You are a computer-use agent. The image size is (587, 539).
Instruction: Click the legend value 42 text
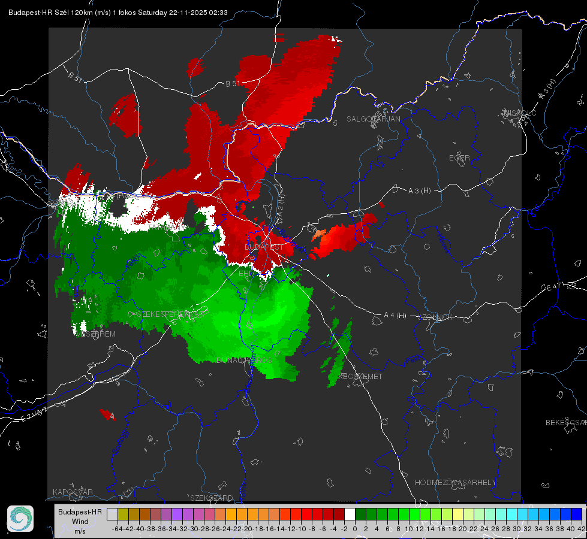(x=582, y=529)
